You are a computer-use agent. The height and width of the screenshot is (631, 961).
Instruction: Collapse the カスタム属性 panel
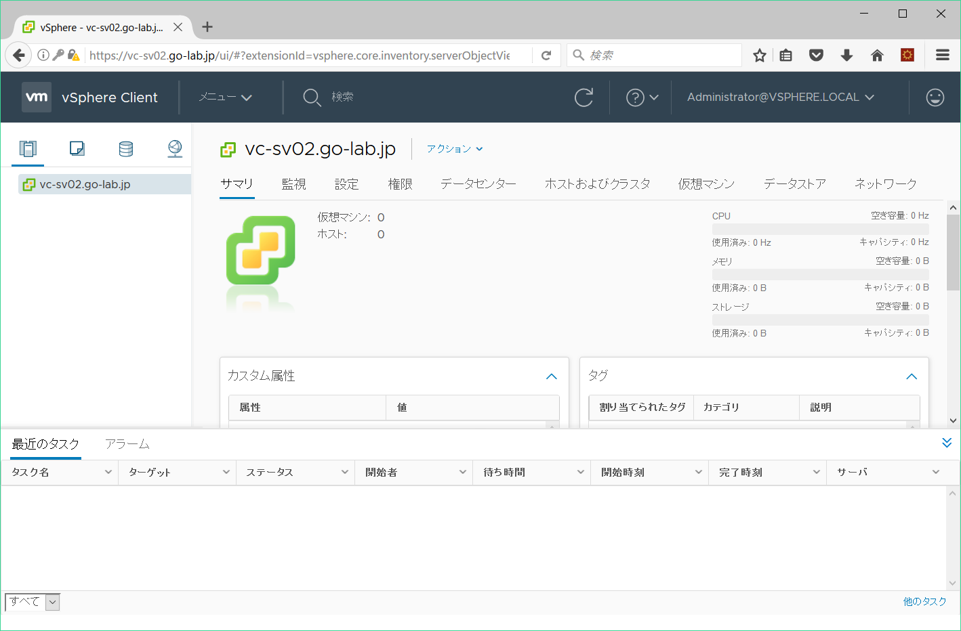click(x=552, y=376)
